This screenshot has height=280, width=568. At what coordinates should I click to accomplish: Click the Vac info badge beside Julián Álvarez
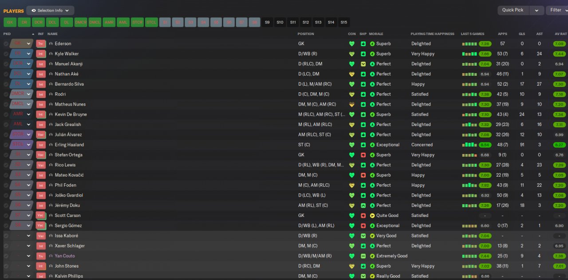pos(41,135)
